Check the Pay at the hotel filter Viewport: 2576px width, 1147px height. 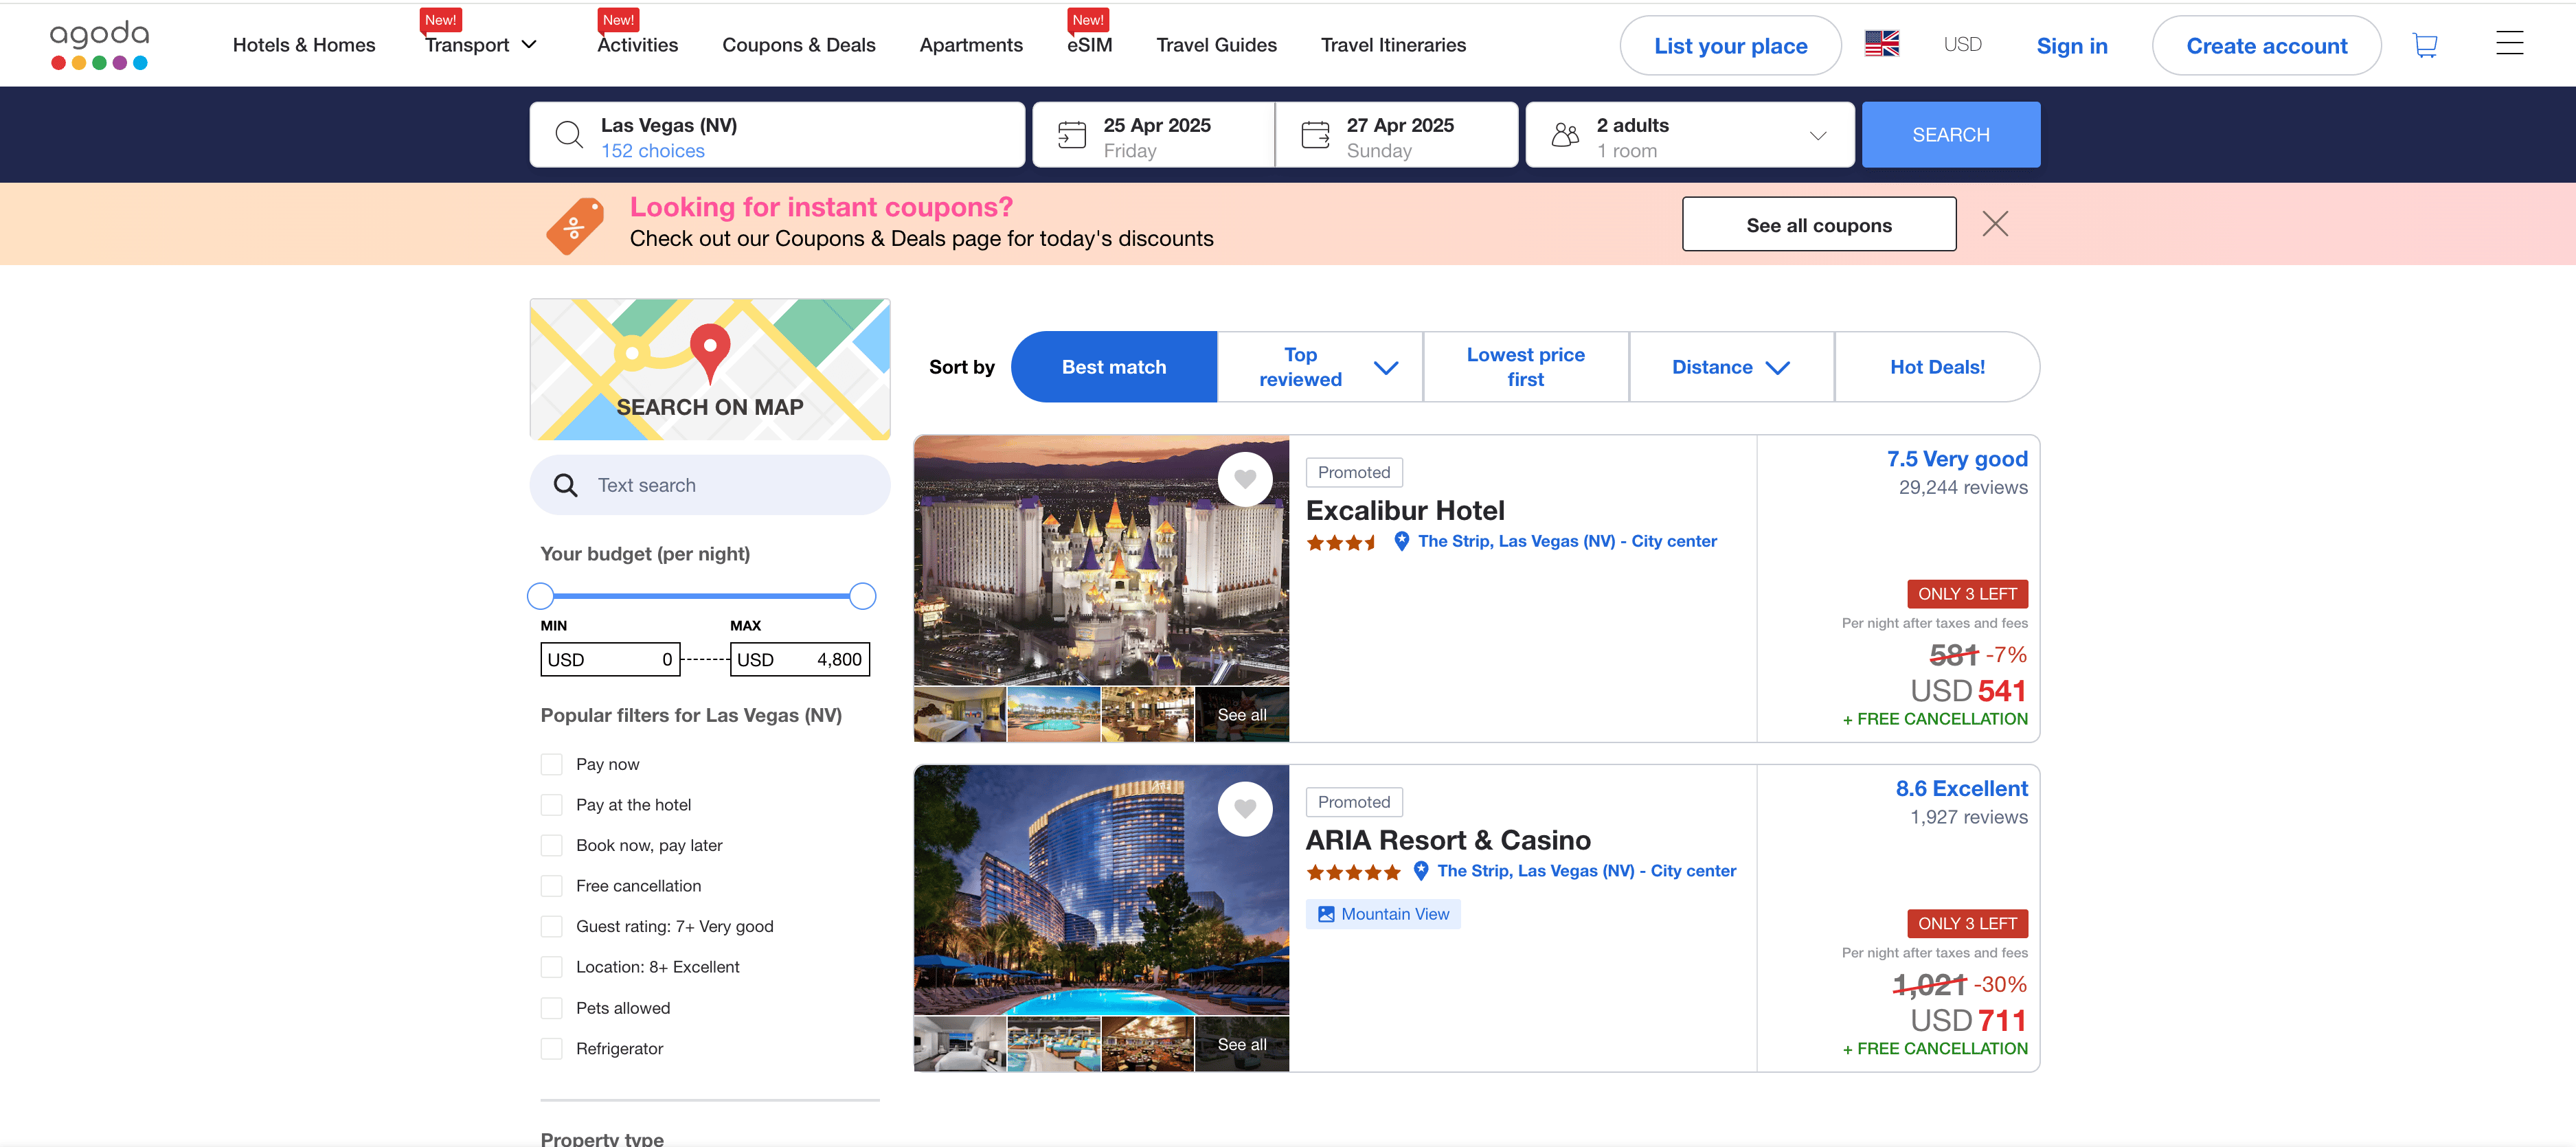(x=551, y=805)
